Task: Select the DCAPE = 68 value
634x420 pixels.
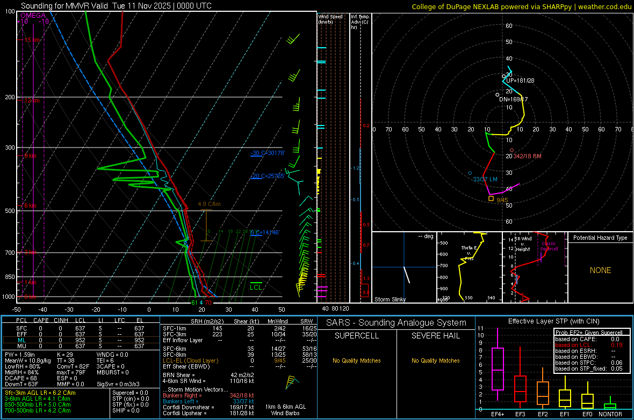Action: click(x=21, y=378)
